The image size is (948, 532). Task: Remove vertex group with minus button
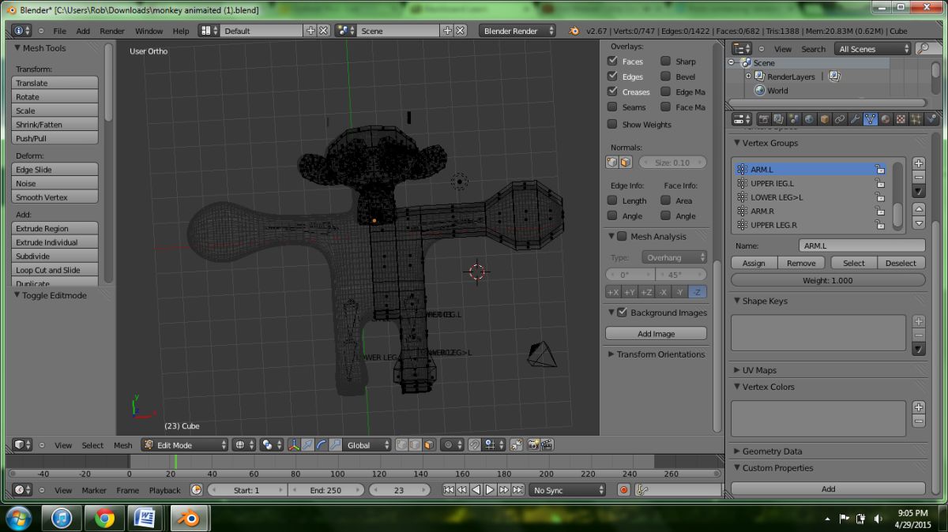pyautogui.click(x=919, y=177)
